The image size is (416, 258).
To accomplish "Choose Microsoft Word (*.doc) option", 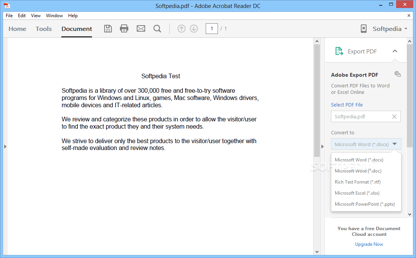I will [366, 171].
